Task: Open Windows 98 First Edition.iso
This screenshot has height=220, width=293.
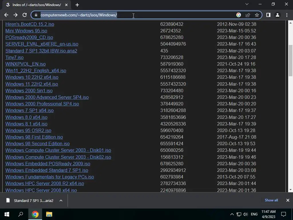Action: point(34,137)
